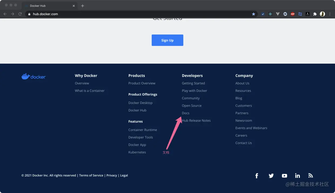Screen dimensions: 335x193
Task: Click the Developers footer heading
Action: coord(192,76)
